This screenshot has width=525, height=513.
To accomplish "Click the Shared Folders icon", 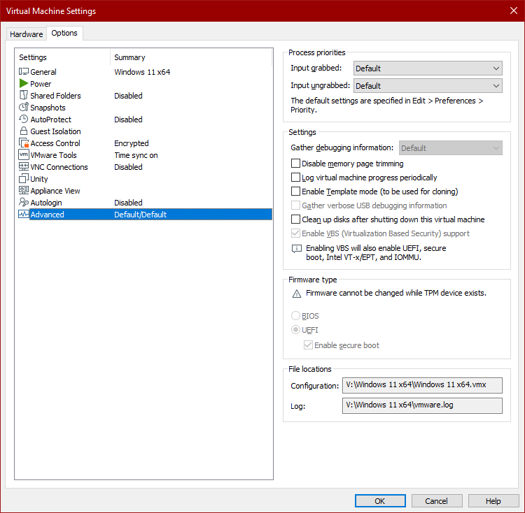I will click(24, 96).
